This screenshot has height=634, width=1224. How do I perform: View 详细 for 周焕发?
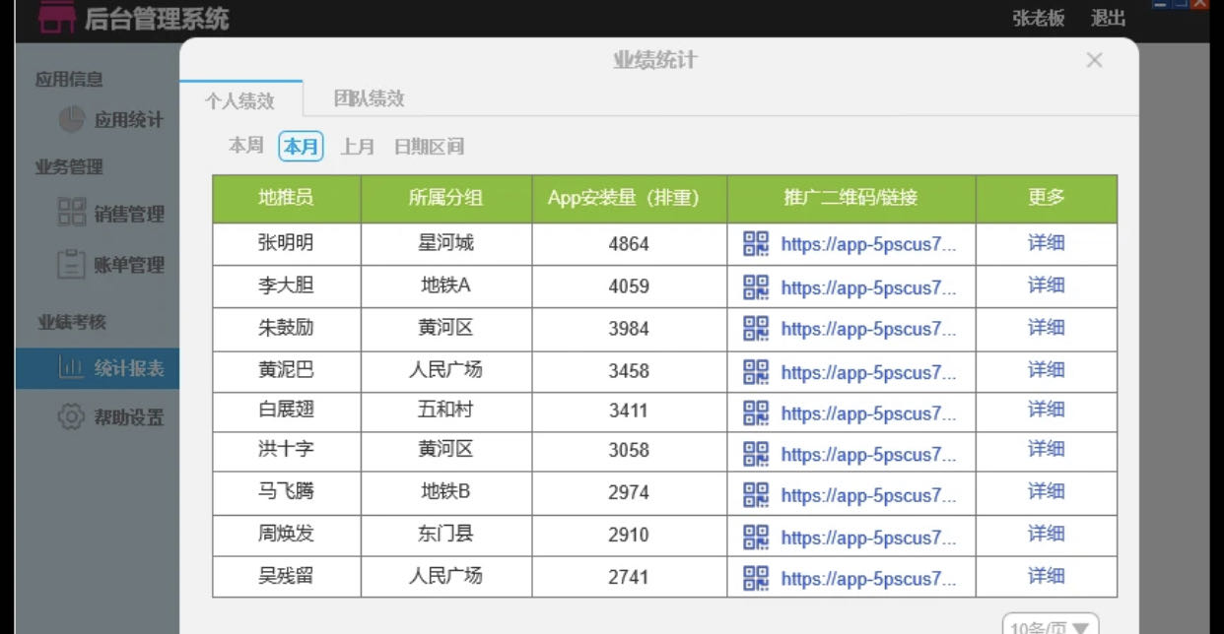point(1047,534)
